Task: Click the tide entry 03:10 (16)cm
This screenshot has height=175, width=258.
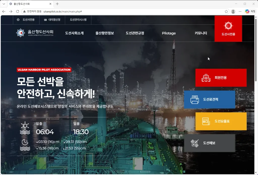Action: coord(48,142)
